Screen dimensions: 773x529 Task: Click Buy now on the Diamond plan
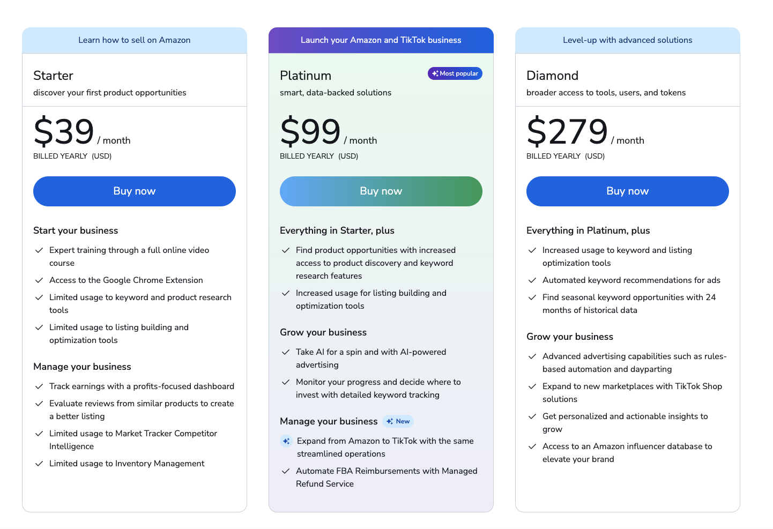coord(627,191)
